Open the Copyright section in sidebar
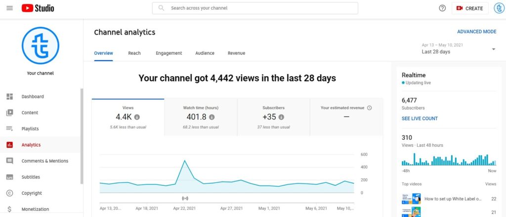The image size is (506, 217). (x=32, y=193)
